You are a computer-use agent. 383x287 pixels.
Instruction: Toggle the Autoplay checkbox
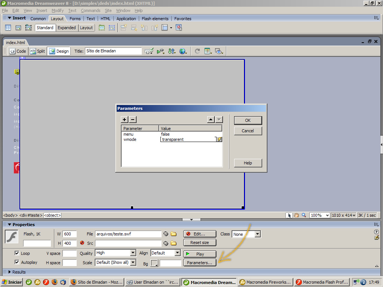point(17,262)
